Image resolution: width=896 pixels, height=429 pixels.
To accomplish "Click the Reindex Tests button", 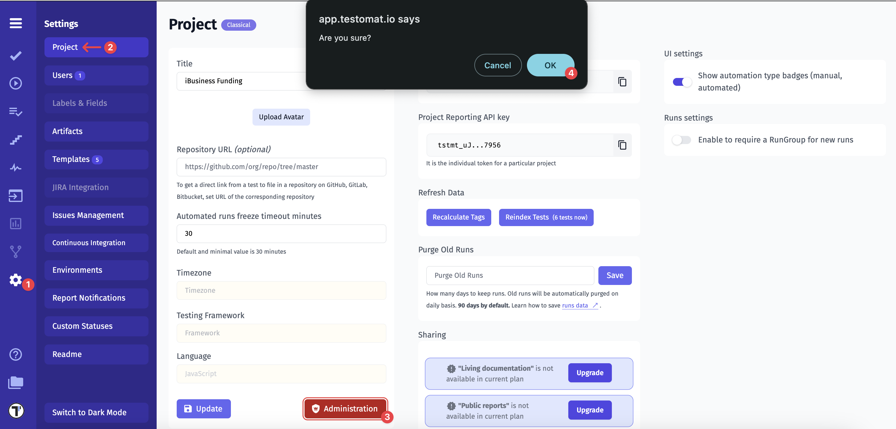I will [x=546, y=217].
